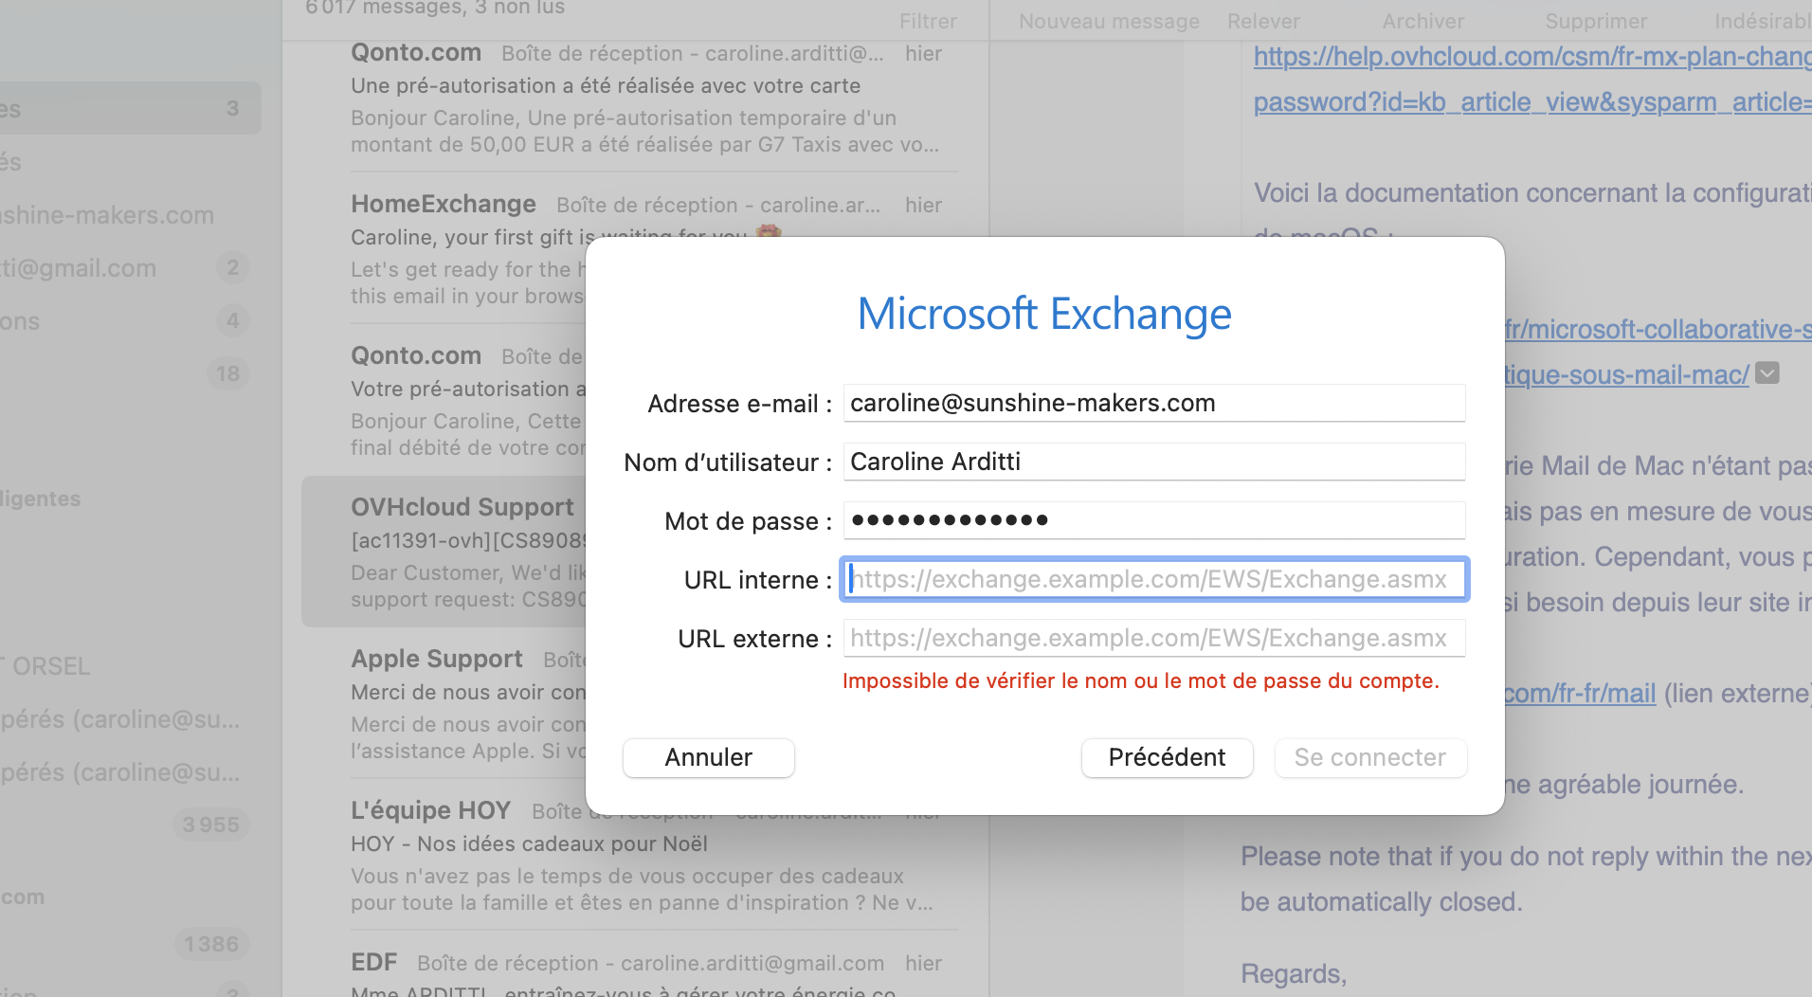Click the URL externe text field
Image resolution: width=1812 pixels, height=997 pixels.
1153,638
